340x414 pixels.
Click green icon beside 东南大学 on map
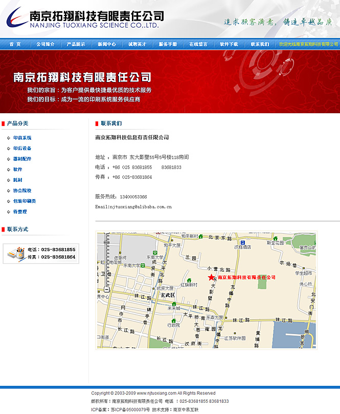pyautogui.click(x=143, y=265)
